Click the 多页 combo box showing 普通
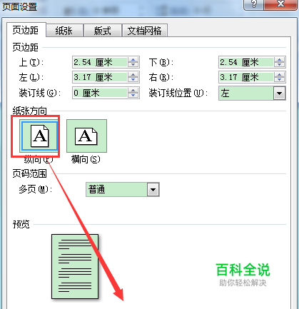Viewport: 299px width, 309px height. pos(123,190)
